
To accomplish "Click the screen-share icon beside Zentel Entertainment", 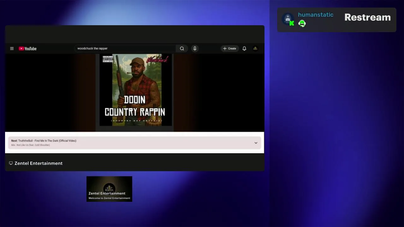I will coord(11,163).
